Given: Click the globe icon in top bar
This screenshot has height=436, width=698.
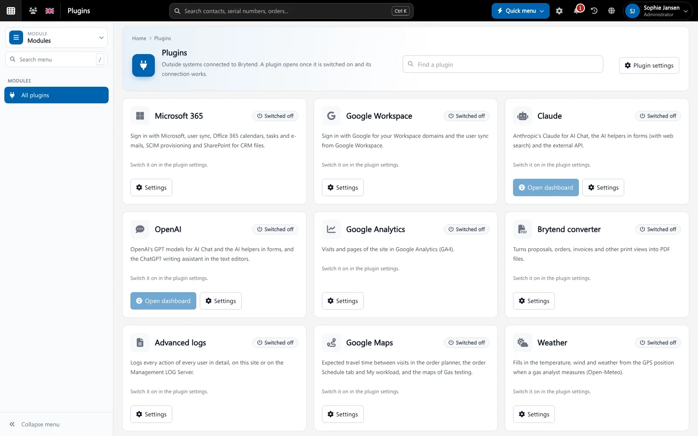Looking at the screenshot, I should point(612,11).
